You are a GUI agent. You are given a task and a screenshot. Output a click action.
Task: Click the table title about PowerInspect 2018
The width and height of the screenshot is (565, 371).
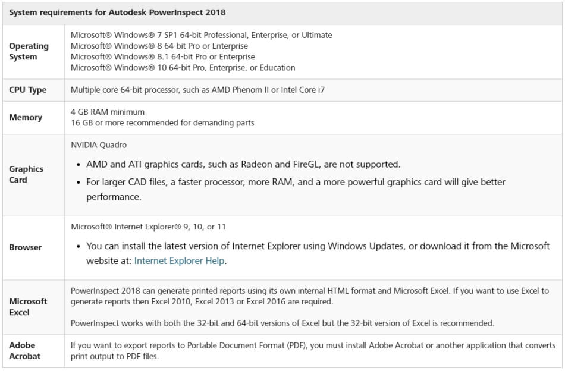[117, 12]
